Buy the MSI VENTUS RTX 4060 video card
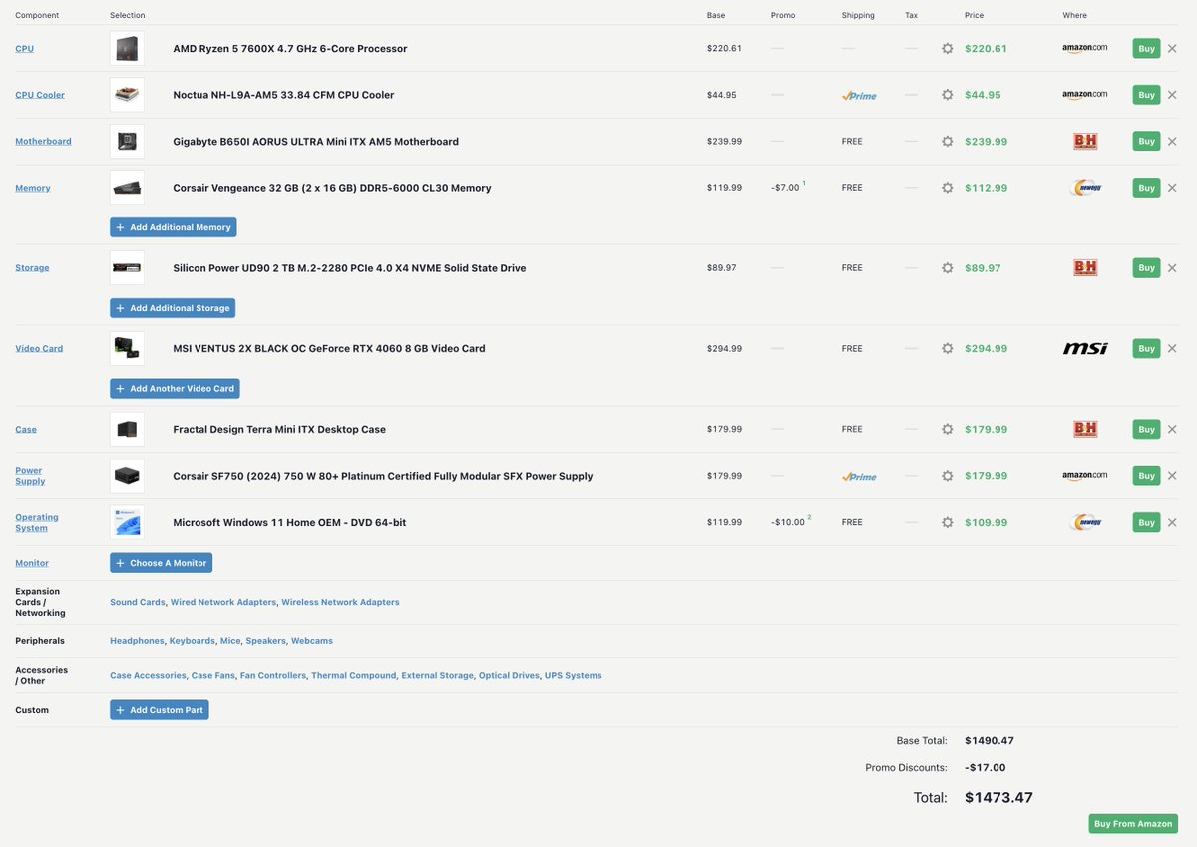This screenshot has width=1197, height=847. click(1146, 348)
